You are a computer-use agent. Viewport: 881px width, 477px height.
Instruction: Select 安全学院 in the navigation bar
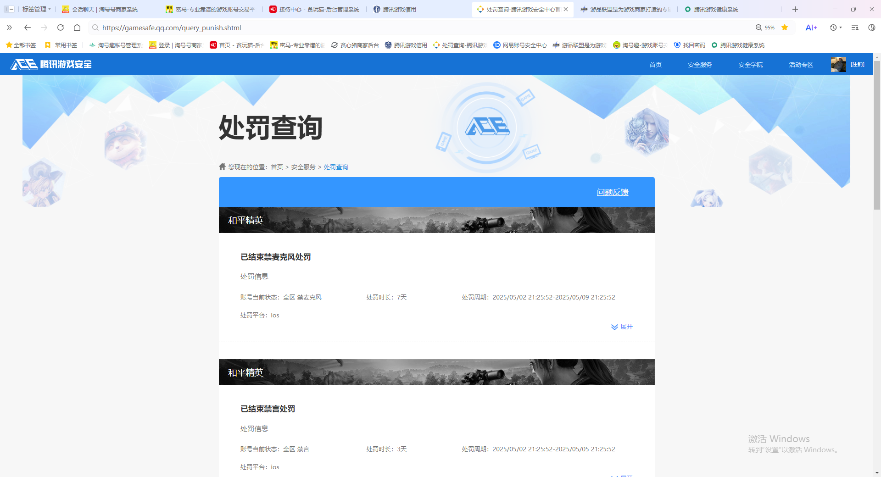[x=750, y=64]
